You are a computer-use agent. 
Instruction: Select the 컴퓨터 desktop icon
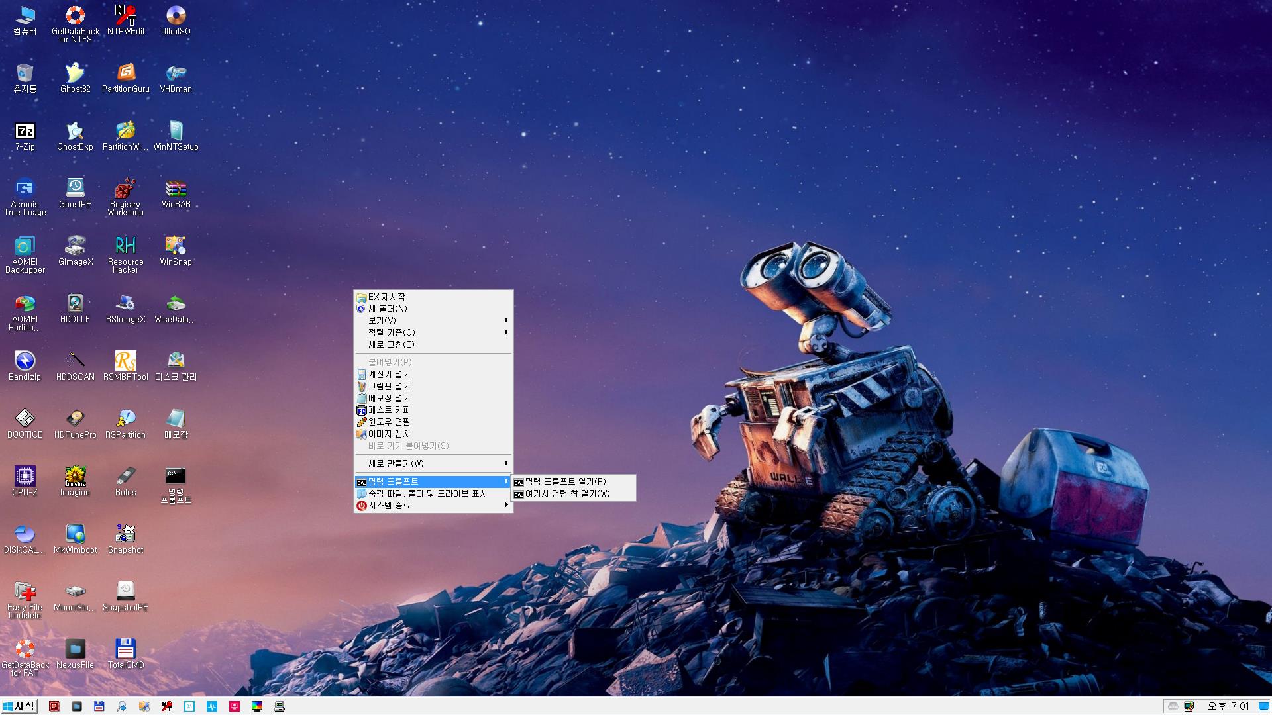(25, 20)
